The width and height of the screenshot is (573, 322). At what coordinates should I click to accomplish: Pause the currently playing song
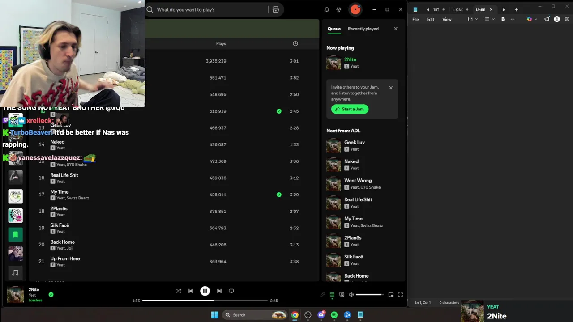pyautogui.click(x=205, y=291)
